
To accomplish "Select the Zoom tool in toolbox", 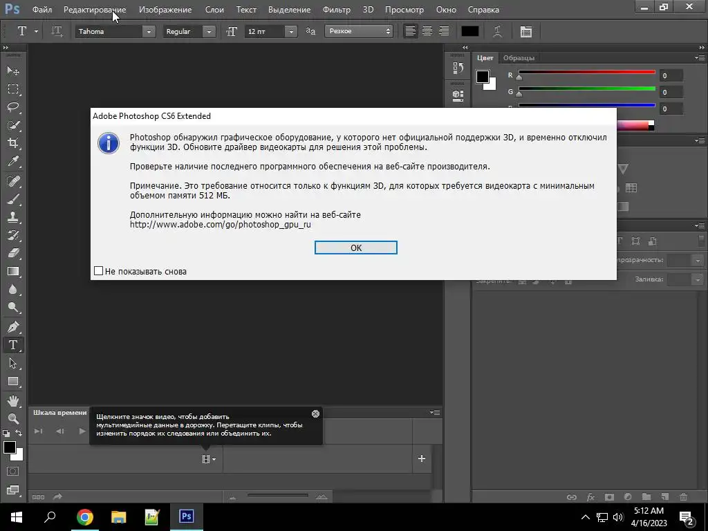I will click(12, 418).
